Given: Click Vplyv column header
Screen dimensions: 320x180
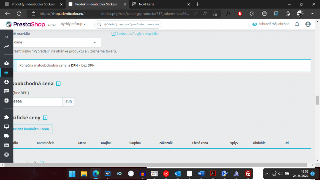Looking at the screenshot, I should pos(234,143).
